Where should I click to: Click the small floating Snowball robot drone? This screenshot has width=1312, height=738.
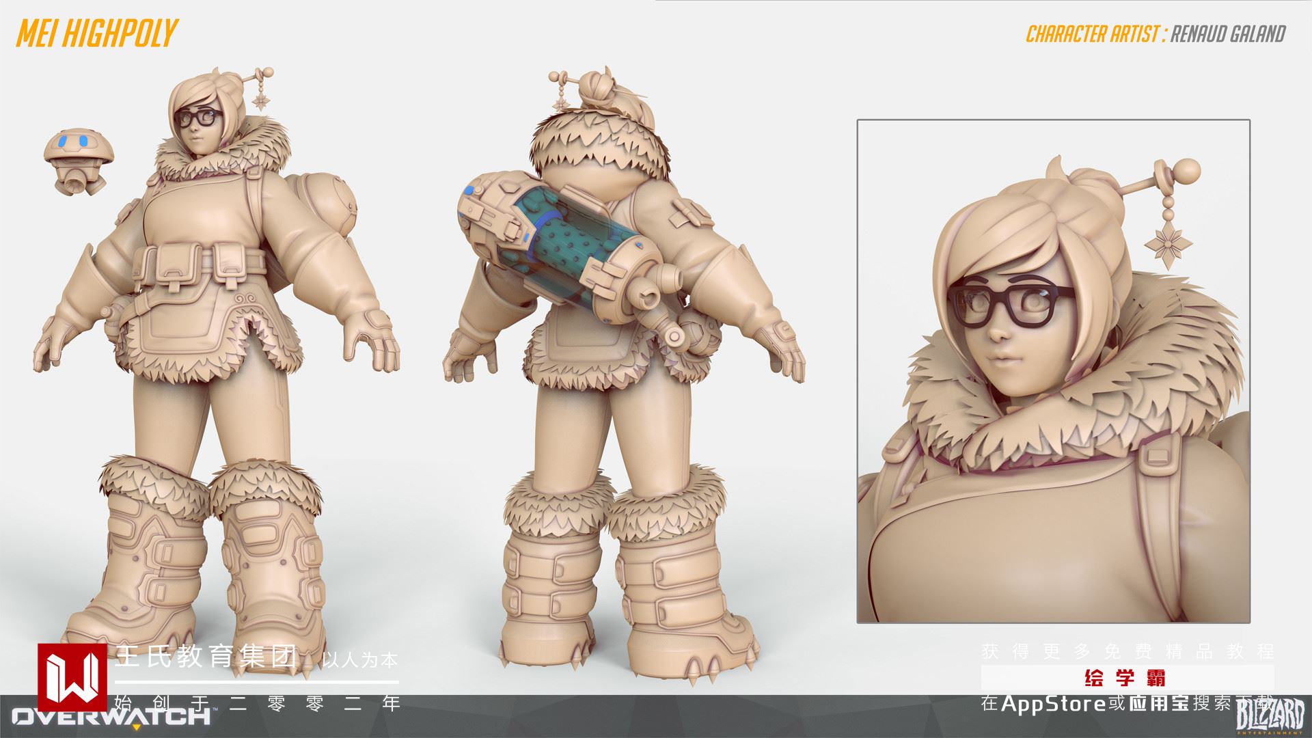pyautogui.click(x=79, y=163)
